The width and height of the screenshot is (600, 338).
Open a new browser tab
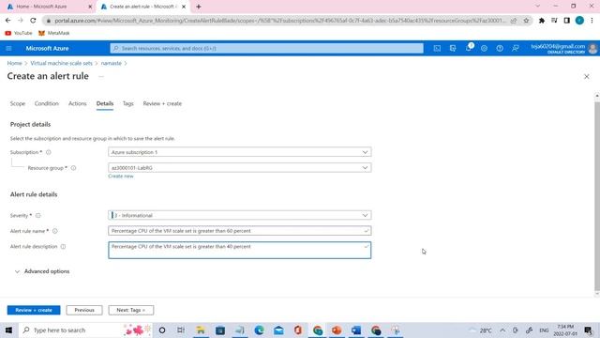click(x=198, y=7)
